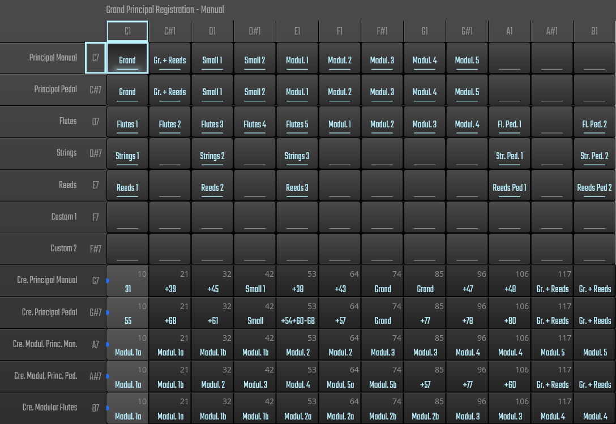Select Modul. 2a at step 53 in Cre. Modular Flutes
616x424 pixels.
click(x=297, y=409)
